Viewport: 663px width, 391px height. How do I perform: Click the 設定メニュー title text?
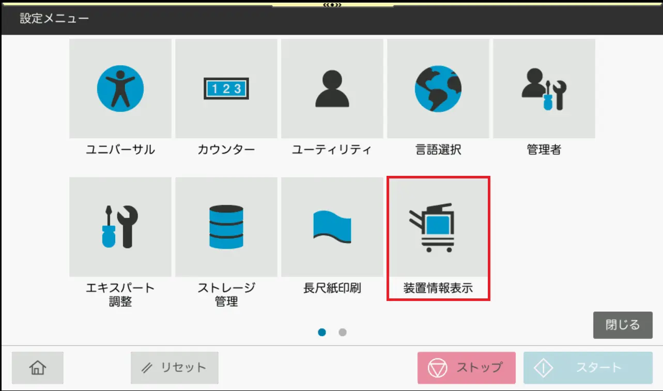coord(54,19)
